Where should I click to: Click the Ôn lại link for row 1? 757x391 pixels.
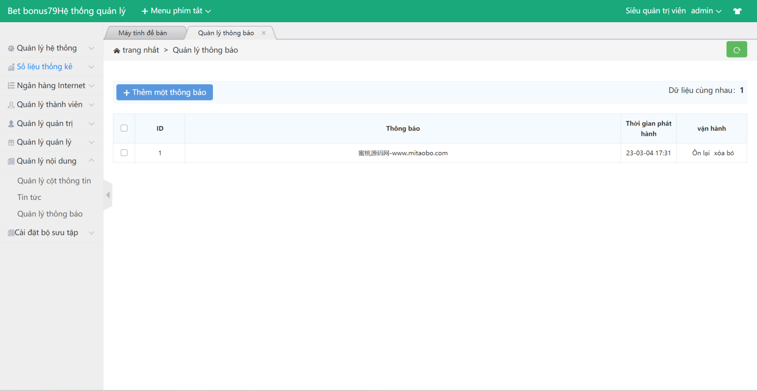tap(701, 153)
